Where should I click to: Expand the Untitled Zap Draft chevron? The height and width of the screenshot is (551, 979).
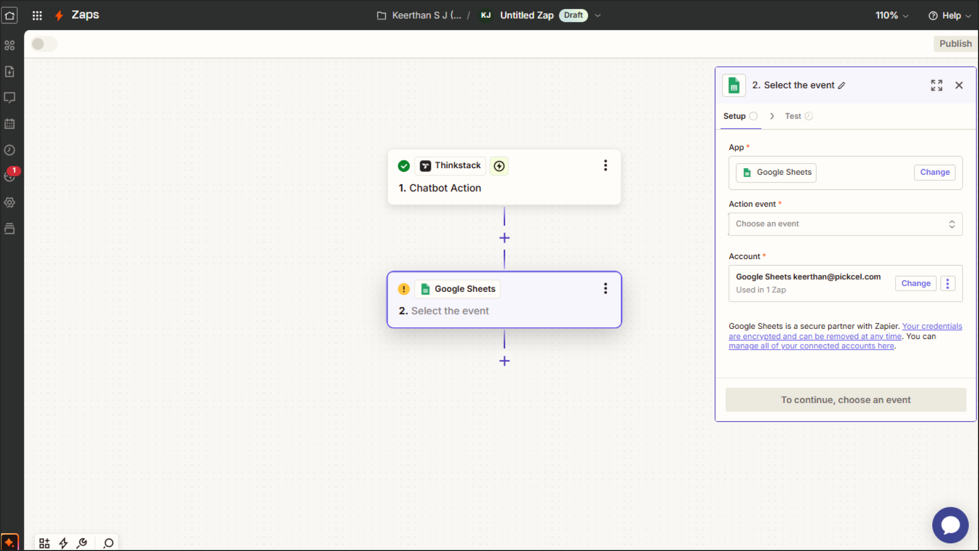pos(598,15)
